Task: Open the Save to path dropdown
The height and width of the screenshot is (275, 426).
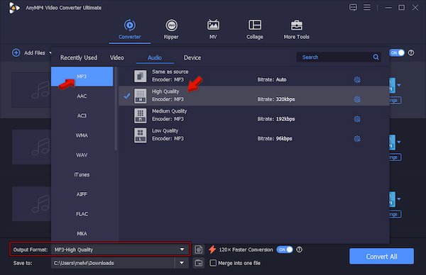Action: point(182,263)
